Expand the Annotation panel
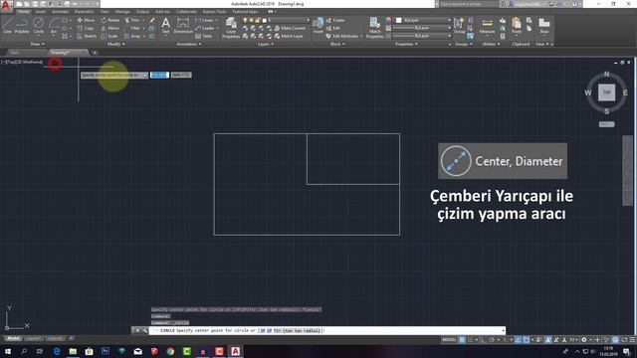Image resolution: width=637 pixels, height=358 pixels. coord(189,44)
